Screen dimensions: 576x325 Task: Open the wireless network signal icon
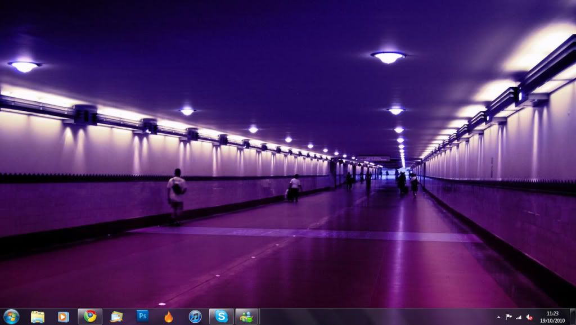coord(519,317)
